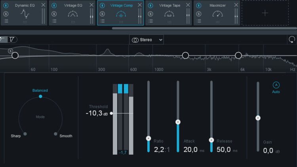Set compressor mode to Balanced
Image resolution: width=297 pixels, height=167 pixels.
40,97
